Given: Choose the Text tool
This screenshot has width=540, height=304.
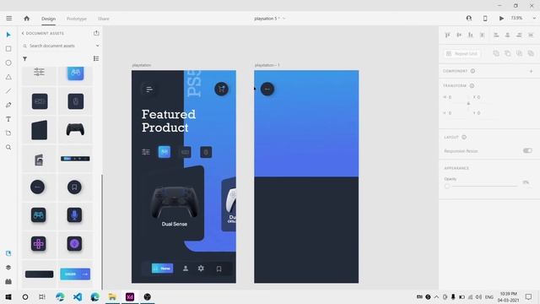Looking at the screenshot, I should (x=8, y=119).
